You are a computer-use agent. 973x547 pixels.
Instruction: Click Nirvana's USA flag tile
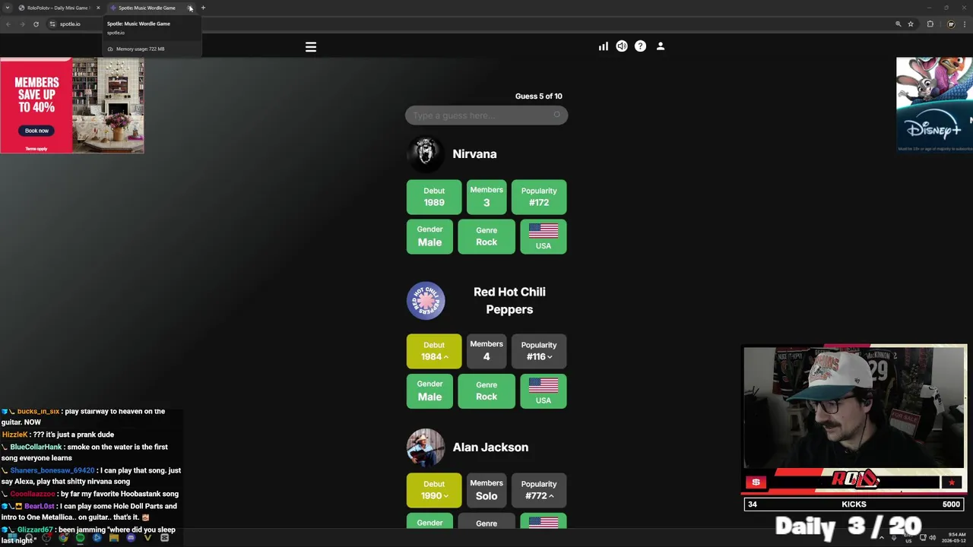click(x=544, y=236)
